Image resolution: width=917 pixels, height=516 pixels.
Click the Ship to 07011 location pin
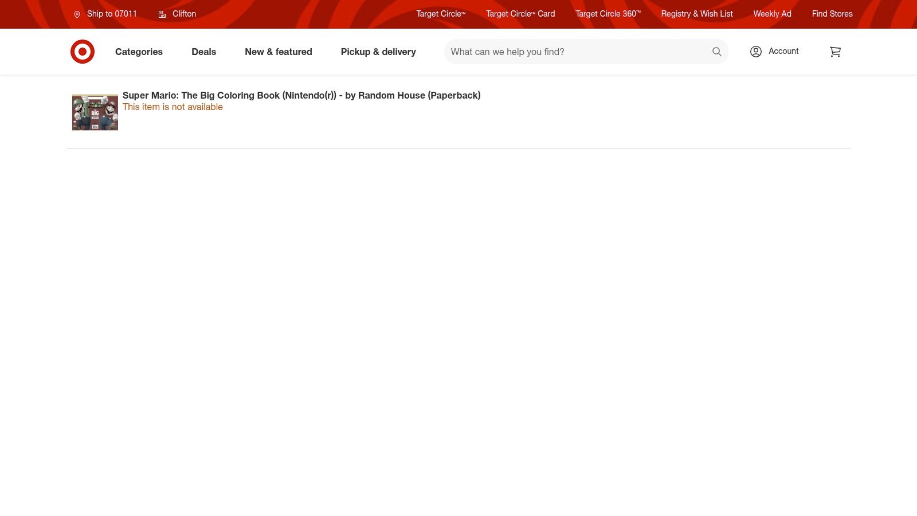(x=77, y=14)
